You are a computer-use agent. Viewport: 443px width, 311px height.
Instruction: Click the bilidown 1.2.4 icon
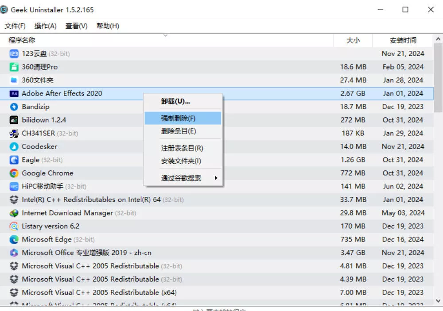point(14,120)
